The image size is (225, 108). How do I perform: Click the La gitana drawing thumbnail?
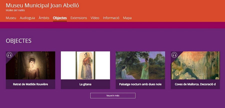point(85,65)
